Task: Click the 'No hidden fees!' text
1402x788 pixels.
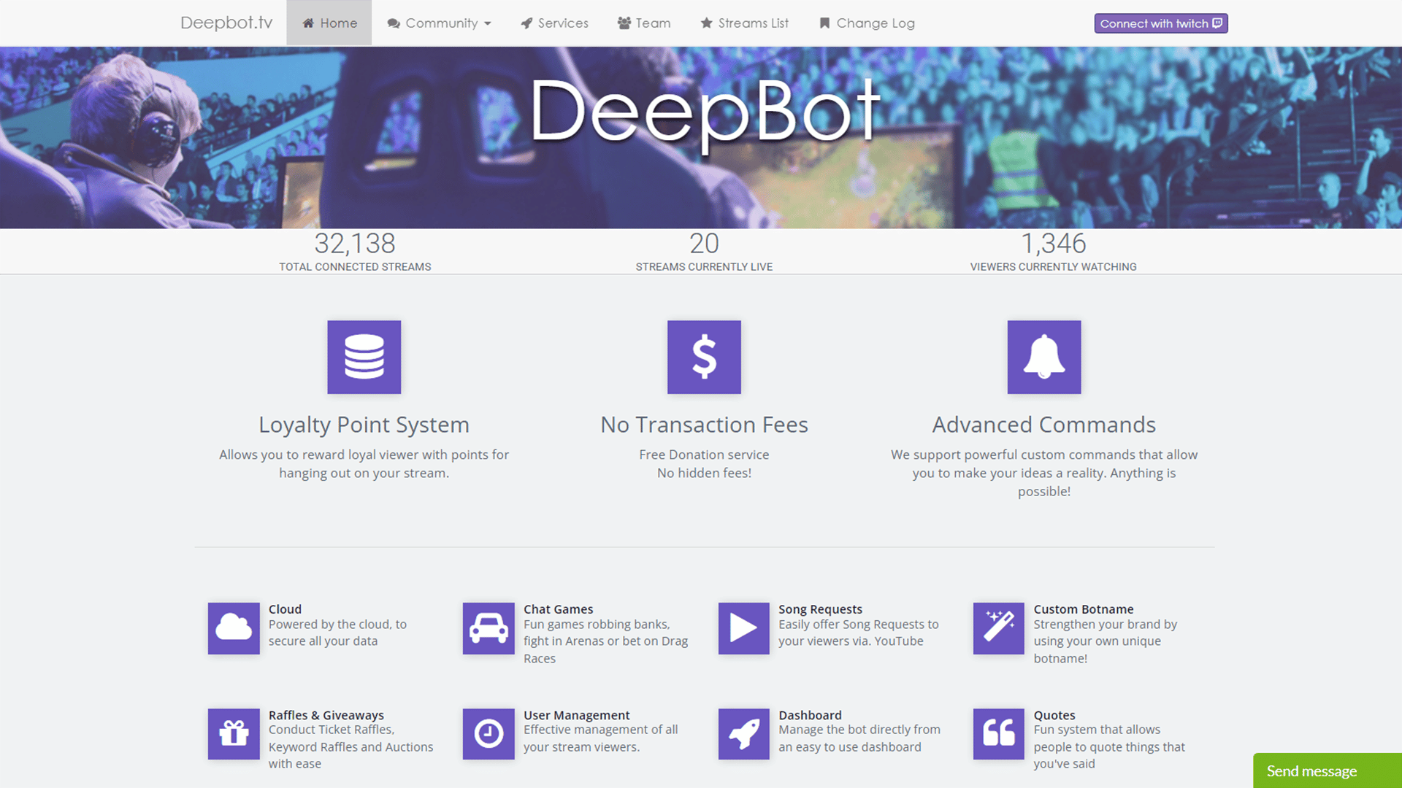Action: [x=704, y=473]
